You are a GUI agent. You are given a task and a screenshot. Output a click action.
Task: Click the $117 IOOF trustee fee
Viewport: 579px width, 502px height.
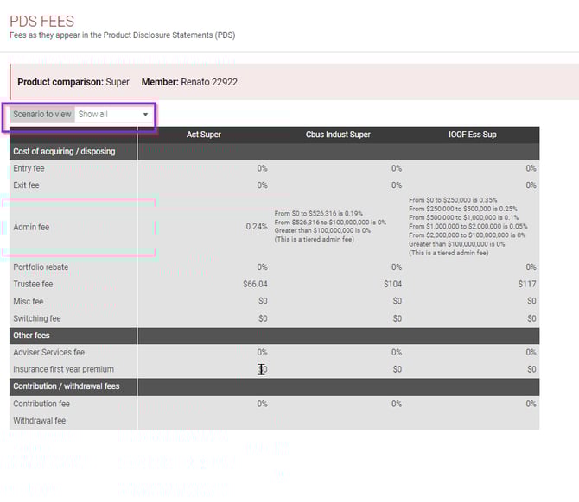tap(526, 284)
